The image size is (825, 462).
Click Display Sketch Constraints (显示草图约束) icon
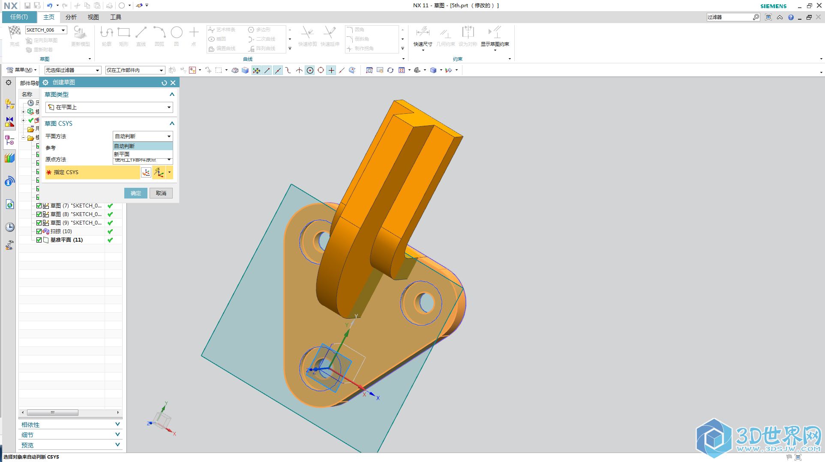tap(495, 33)
